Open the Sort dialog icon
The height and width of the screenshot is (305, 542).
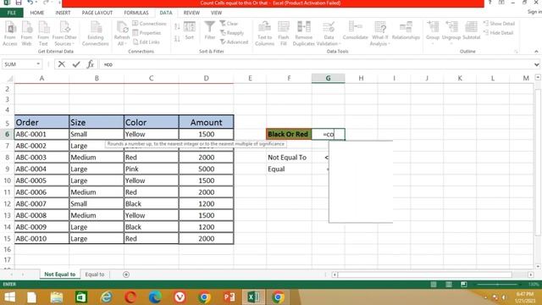click(x=190, y=30)
